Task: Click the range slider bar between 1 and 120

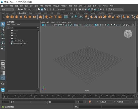Action: point(30,102)
